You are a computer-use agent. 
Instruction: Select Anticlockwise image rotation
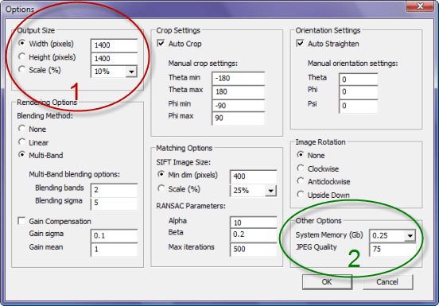pyautogui.click(x=301, y=181)
